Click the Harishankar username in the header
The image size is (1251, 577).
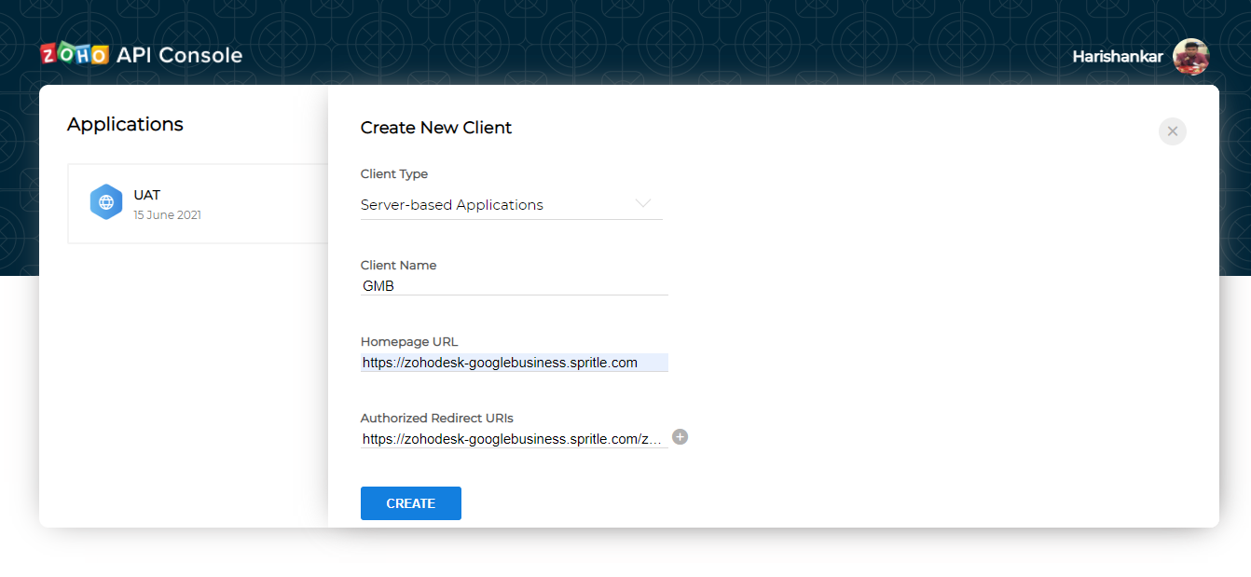coord(1118,57)
